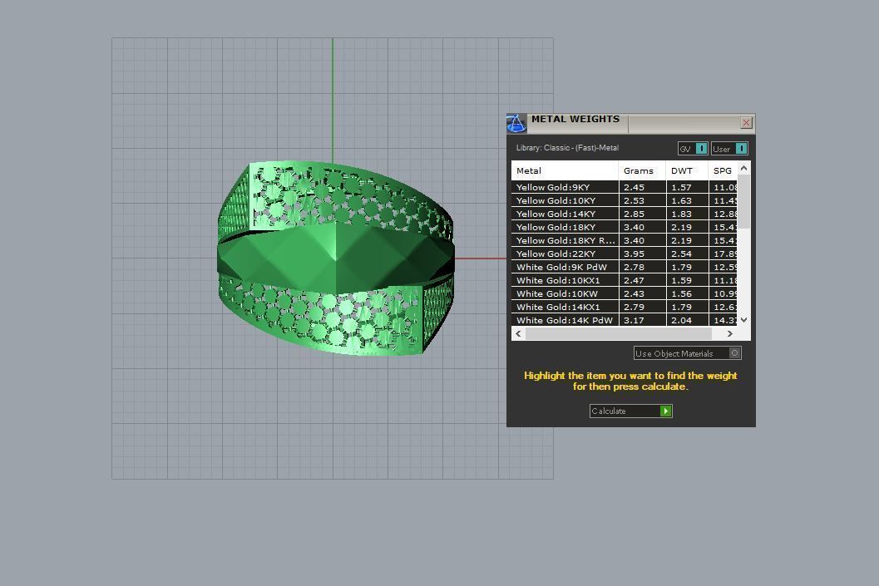Viewport: 879px width, 586px height.
Task: Click the 3.95 grams value for 22KY
Action: coord(634,254)
